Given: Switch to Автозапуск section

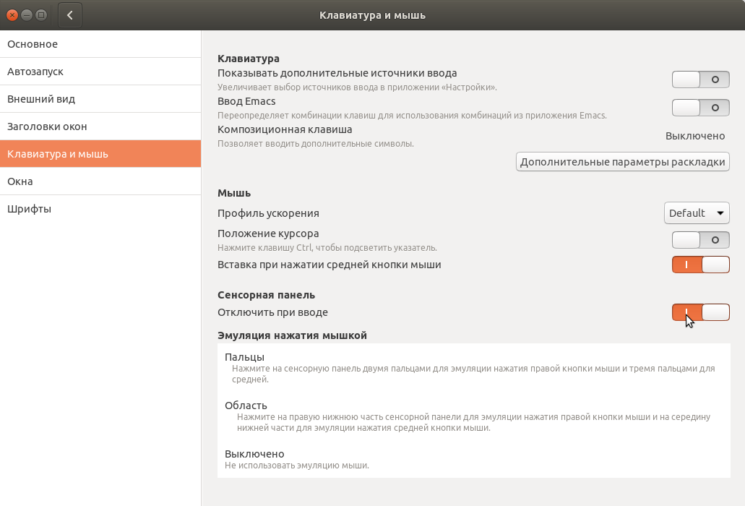Looking at the screenshot, I should 100,72.
